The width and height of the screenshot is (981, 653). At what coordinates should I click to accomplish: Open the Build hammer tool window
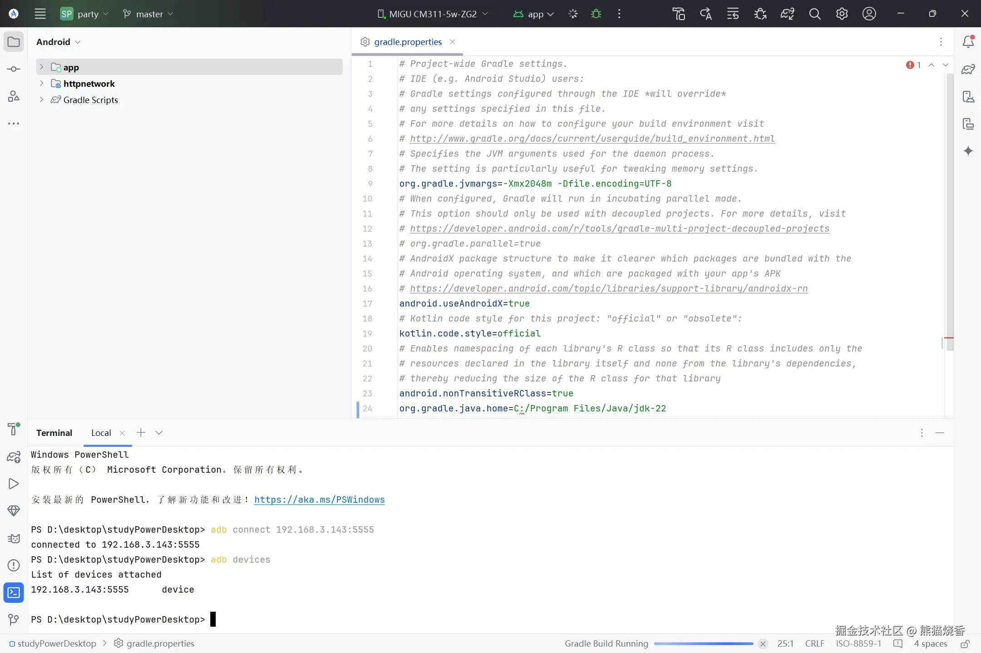[x=14, y=429]
